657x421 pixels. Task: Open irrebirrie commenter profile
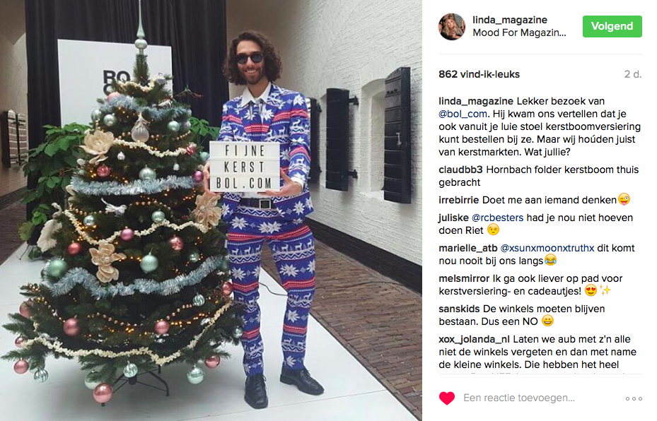[458, 200]
